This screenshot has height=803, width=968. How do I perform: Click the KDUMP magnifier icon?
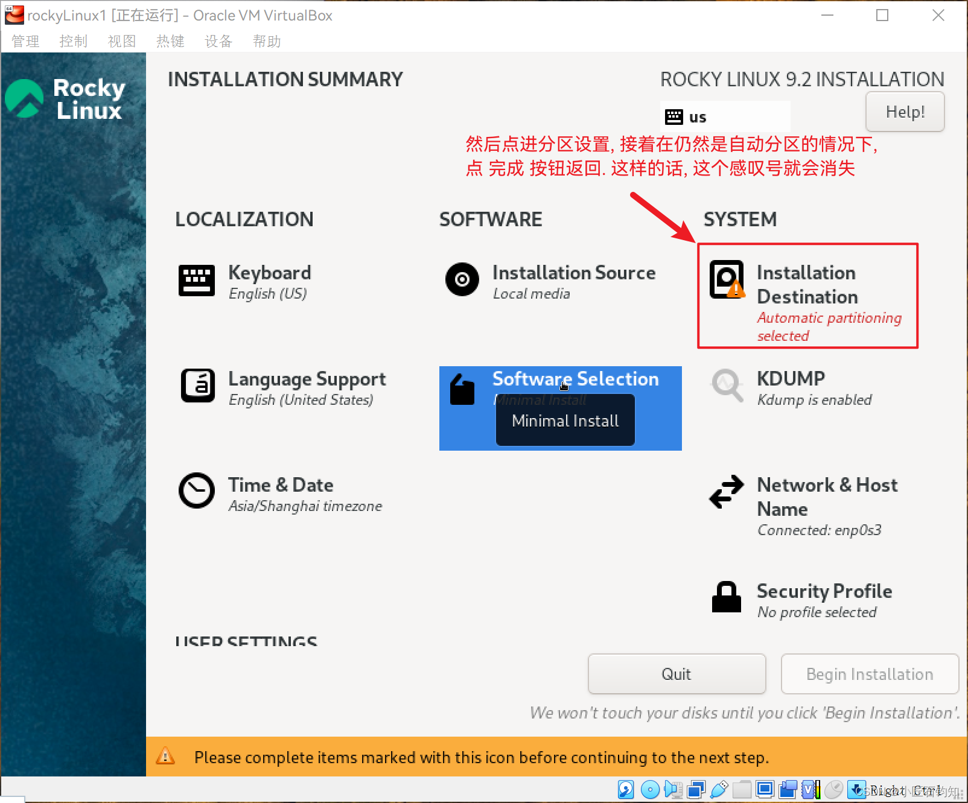tap(727, 386)
